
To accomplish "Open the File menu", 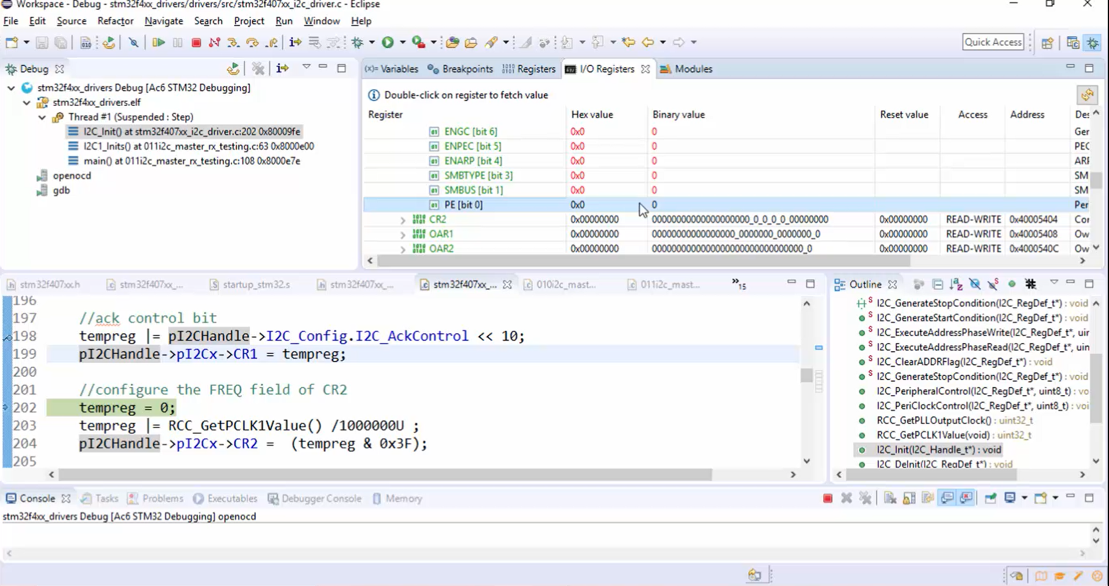I will (10, 21).
